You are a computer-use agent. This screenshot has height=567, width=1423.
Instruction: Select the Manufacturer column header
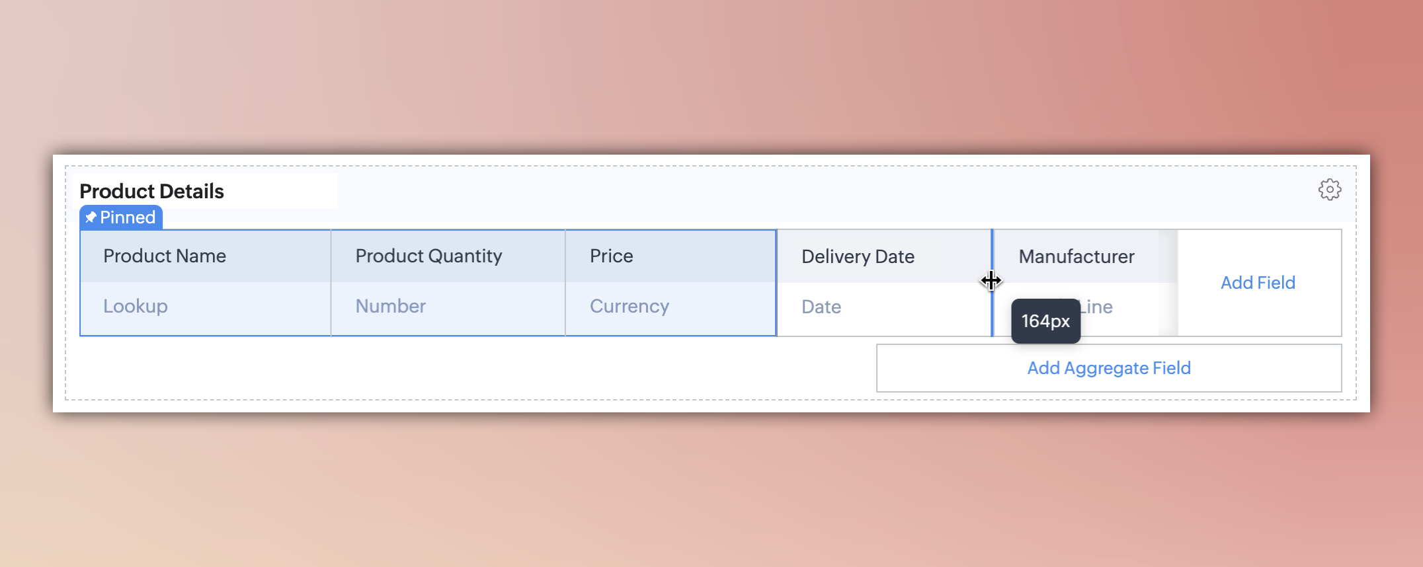coord(1077,256)
